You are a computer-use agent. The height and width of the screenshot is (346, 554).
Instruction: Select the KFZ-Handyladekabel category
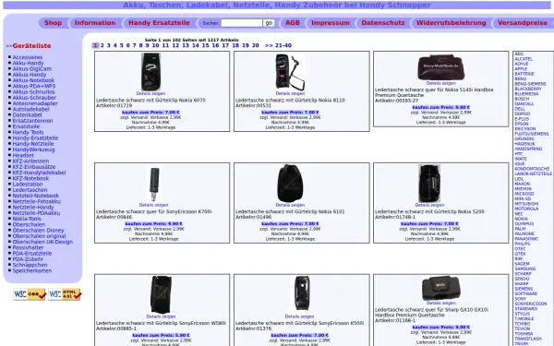[x=39, y=173]
